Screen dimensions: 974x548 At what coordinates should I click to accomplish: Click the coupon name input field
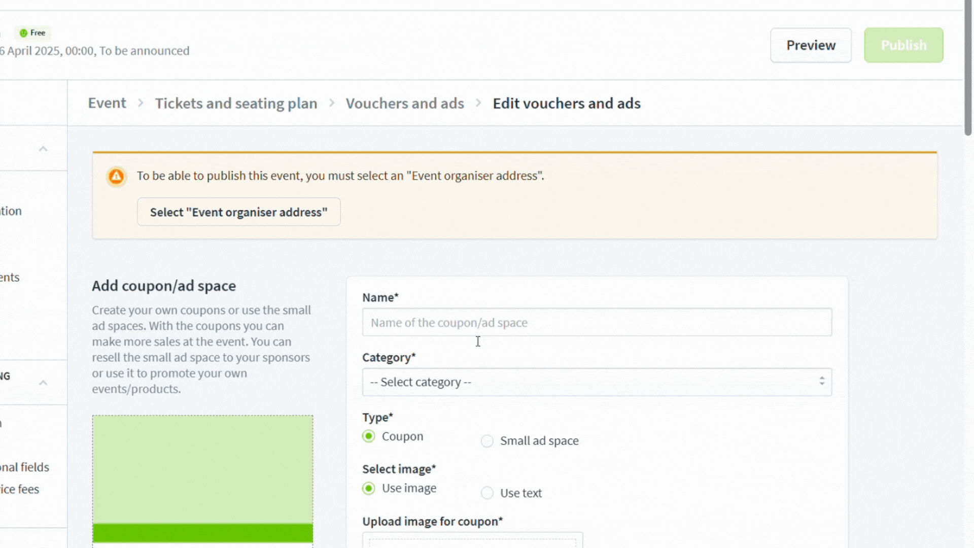pyautogui.click(x=597, y=323)
